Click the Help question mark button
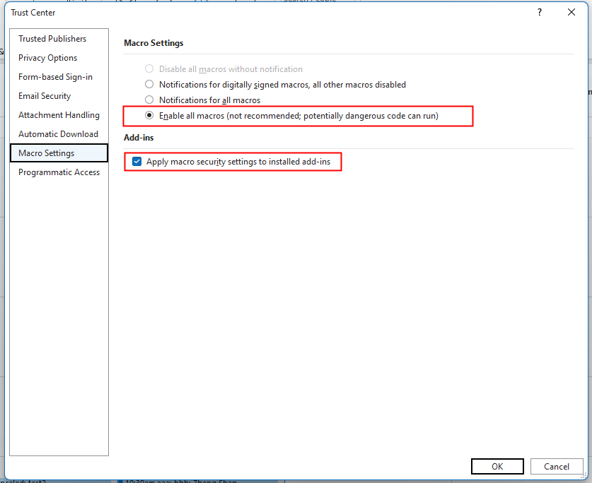This screenshot has height=483, width=592. click(540, 12)
